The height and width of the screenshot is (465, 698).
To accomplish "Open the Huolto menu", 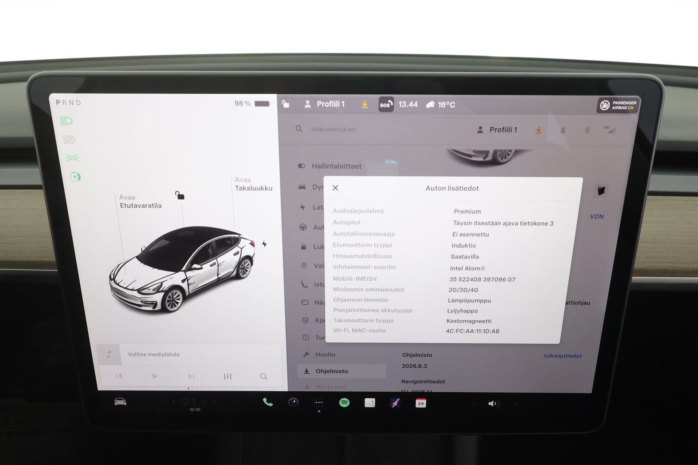I will pos(319,355).
